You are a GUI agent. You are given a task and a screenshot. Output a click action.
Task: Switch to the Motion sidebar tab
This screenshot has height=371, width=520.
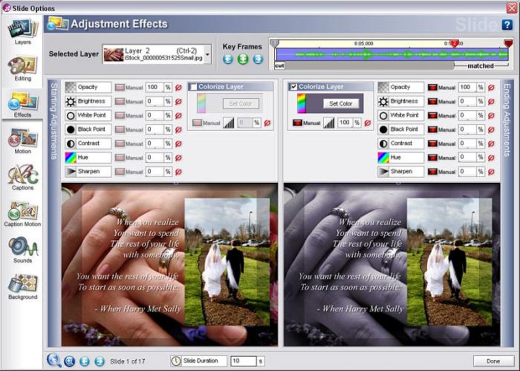[22, 141]
